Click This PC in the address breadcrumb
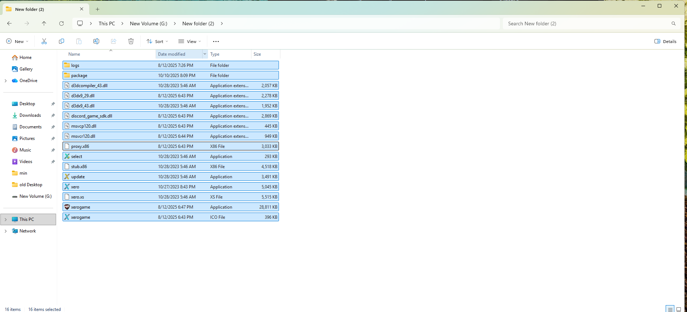The image size is (687, 312). (107, 23)
